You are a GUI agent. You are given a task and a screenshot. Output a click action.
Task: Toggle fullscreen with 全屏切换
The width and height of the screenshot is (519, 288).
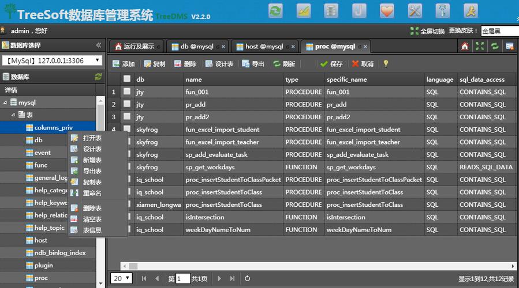coord(427,31)
